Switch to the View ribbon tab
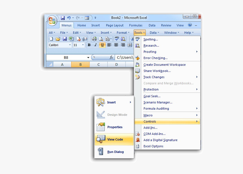Screen dimensions: 243x174 pyautogui.click(x=180, y=25)
